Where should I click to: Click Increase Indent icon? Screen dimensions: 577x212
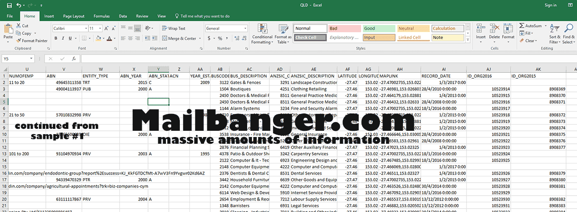point(155,38)
